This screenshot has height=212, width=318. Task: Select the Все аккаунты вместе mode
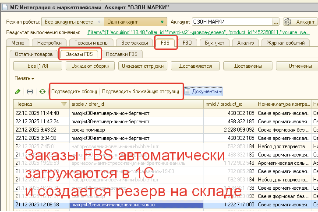tap(69, 22)
